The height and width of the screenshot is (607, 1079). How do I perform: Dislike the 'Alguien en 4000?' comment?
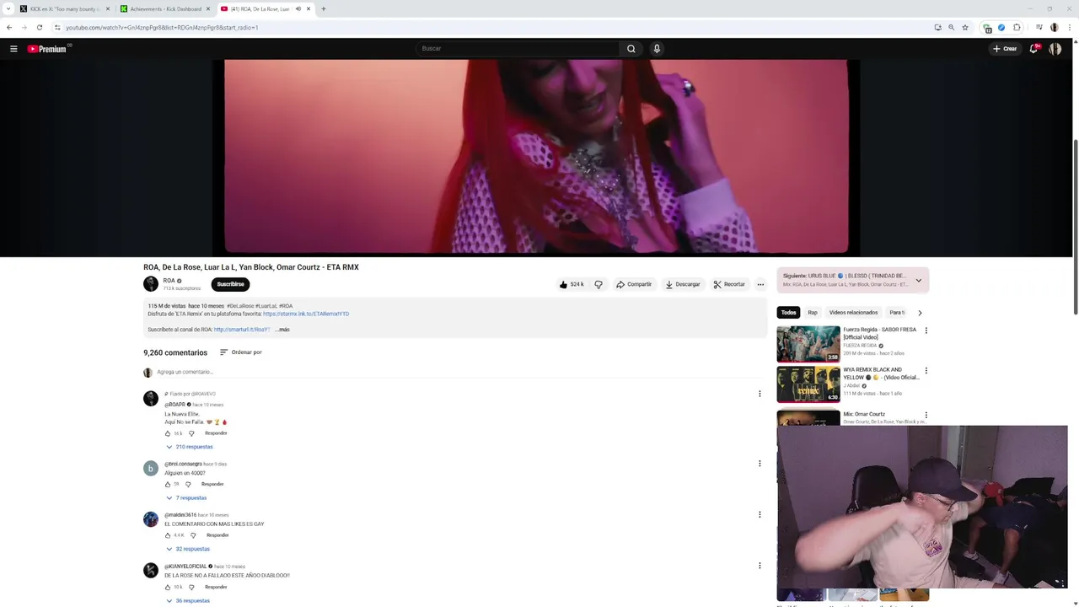188,484
